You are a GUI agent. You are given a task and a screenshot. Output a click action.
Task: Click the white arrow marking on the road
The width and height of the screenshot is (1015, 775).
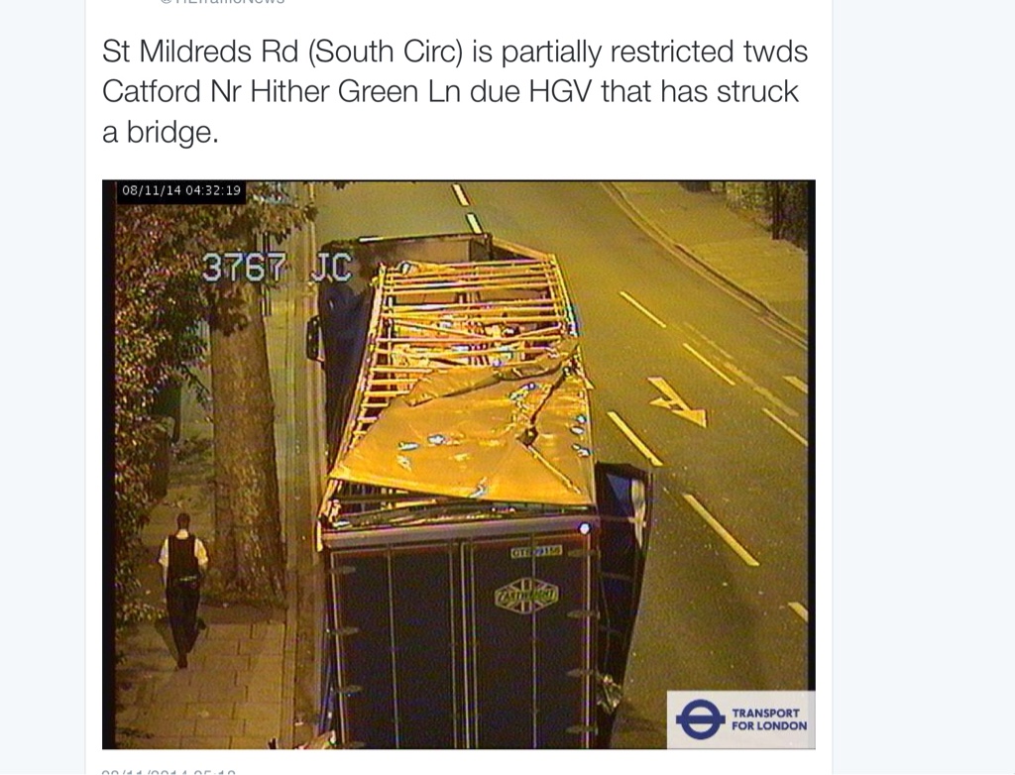(x=678, y=402)
